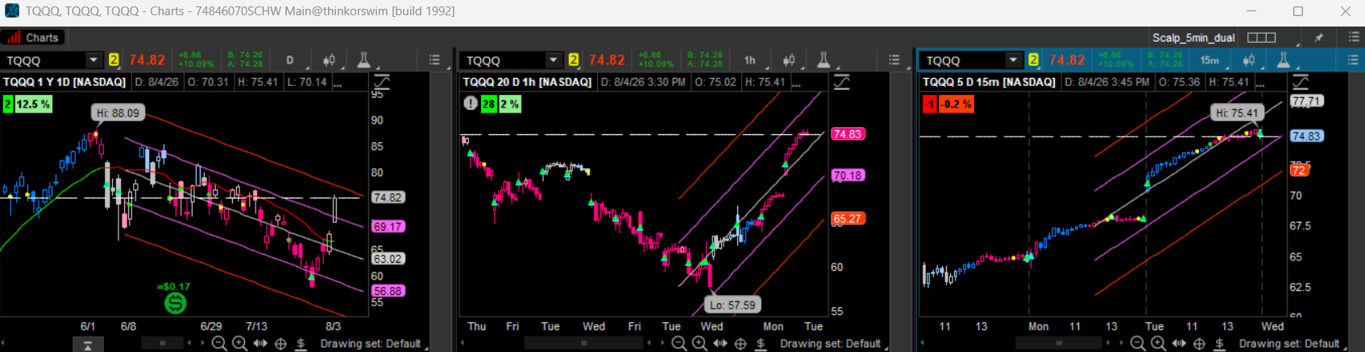This screenshot has width=1365, height=352.
Task: Zoom out on the 1h chart
Action: click(678, 344)
